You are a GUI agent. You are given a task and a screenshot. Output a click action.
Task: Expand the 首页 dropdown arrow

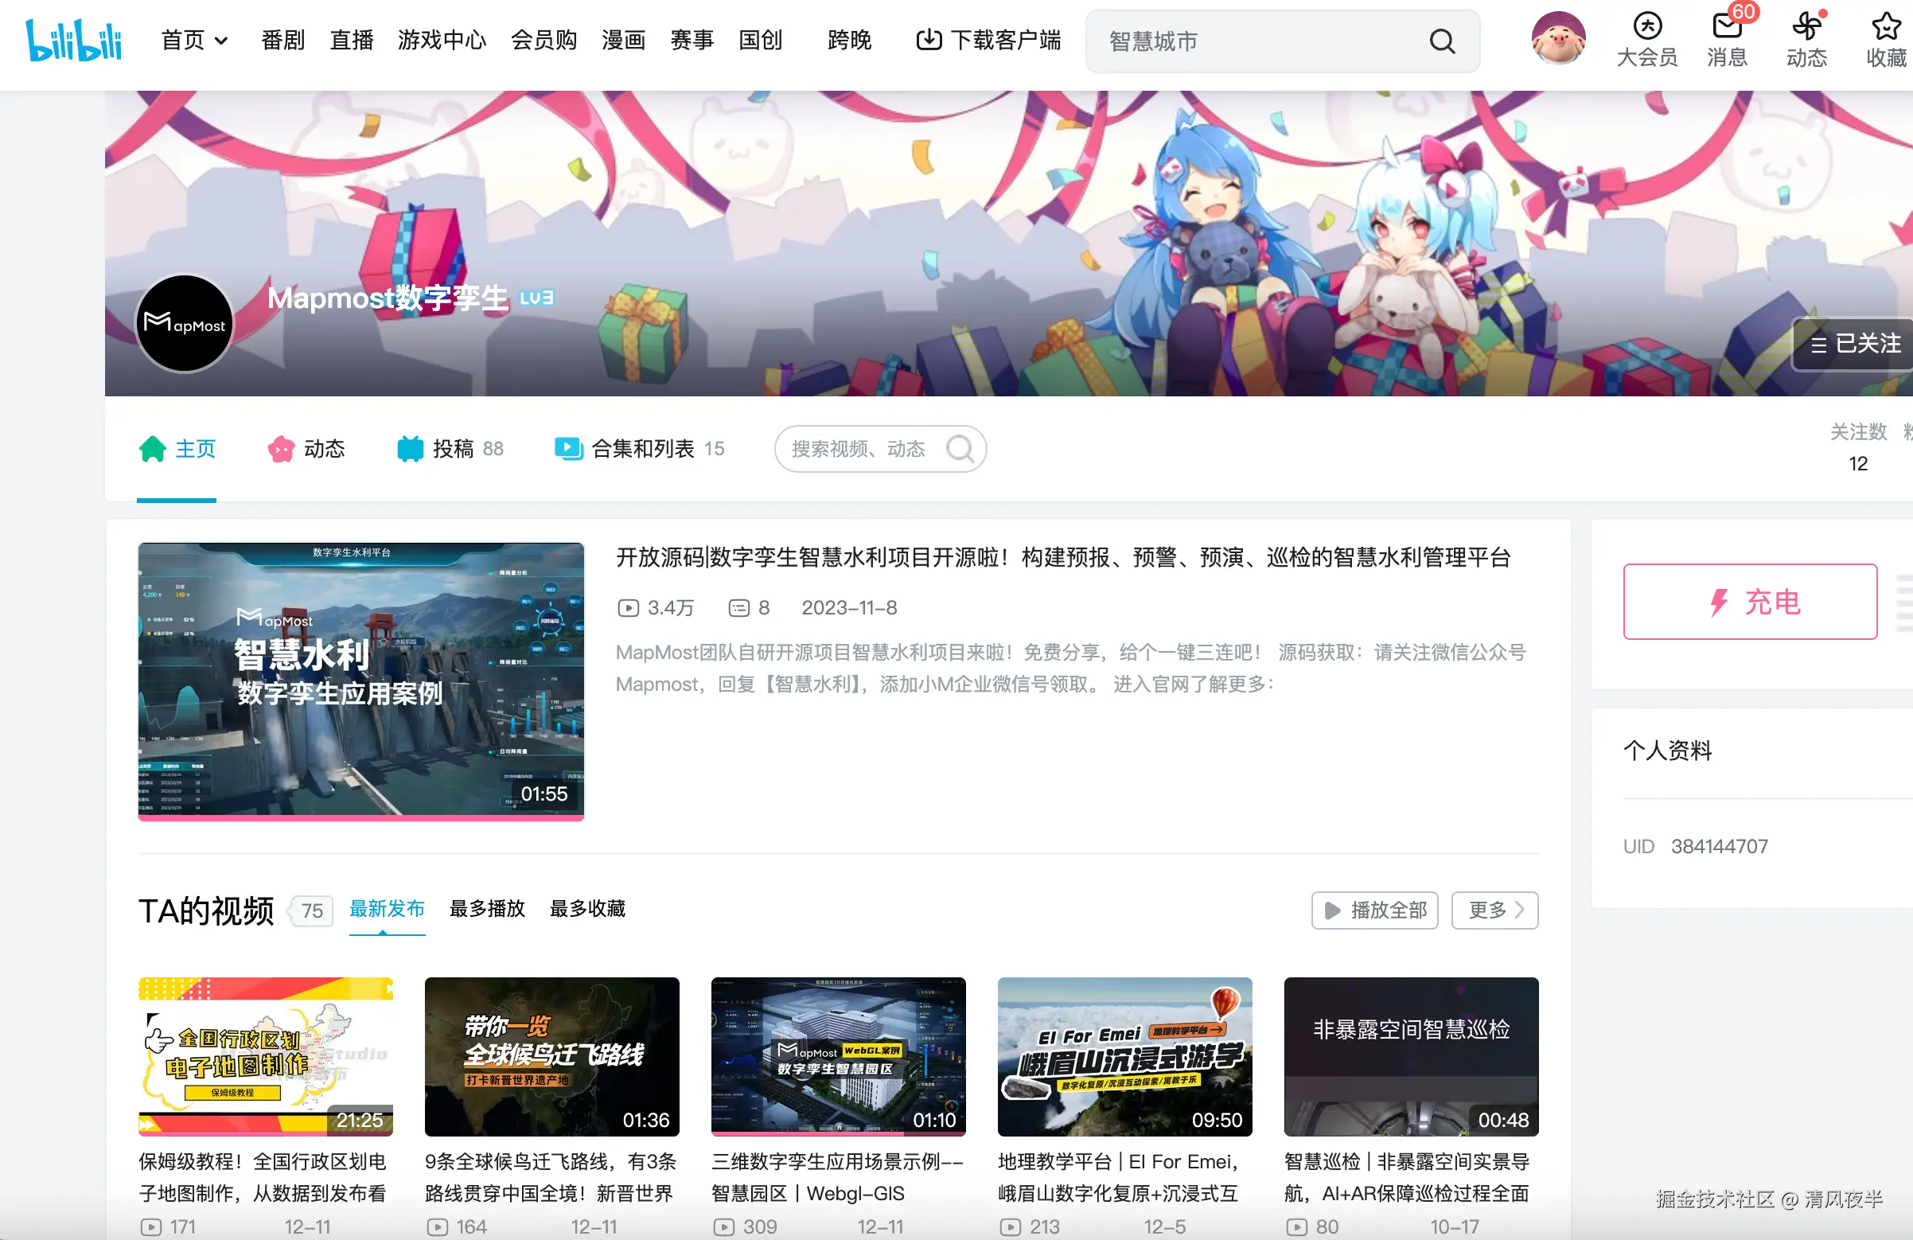(221, 41)
